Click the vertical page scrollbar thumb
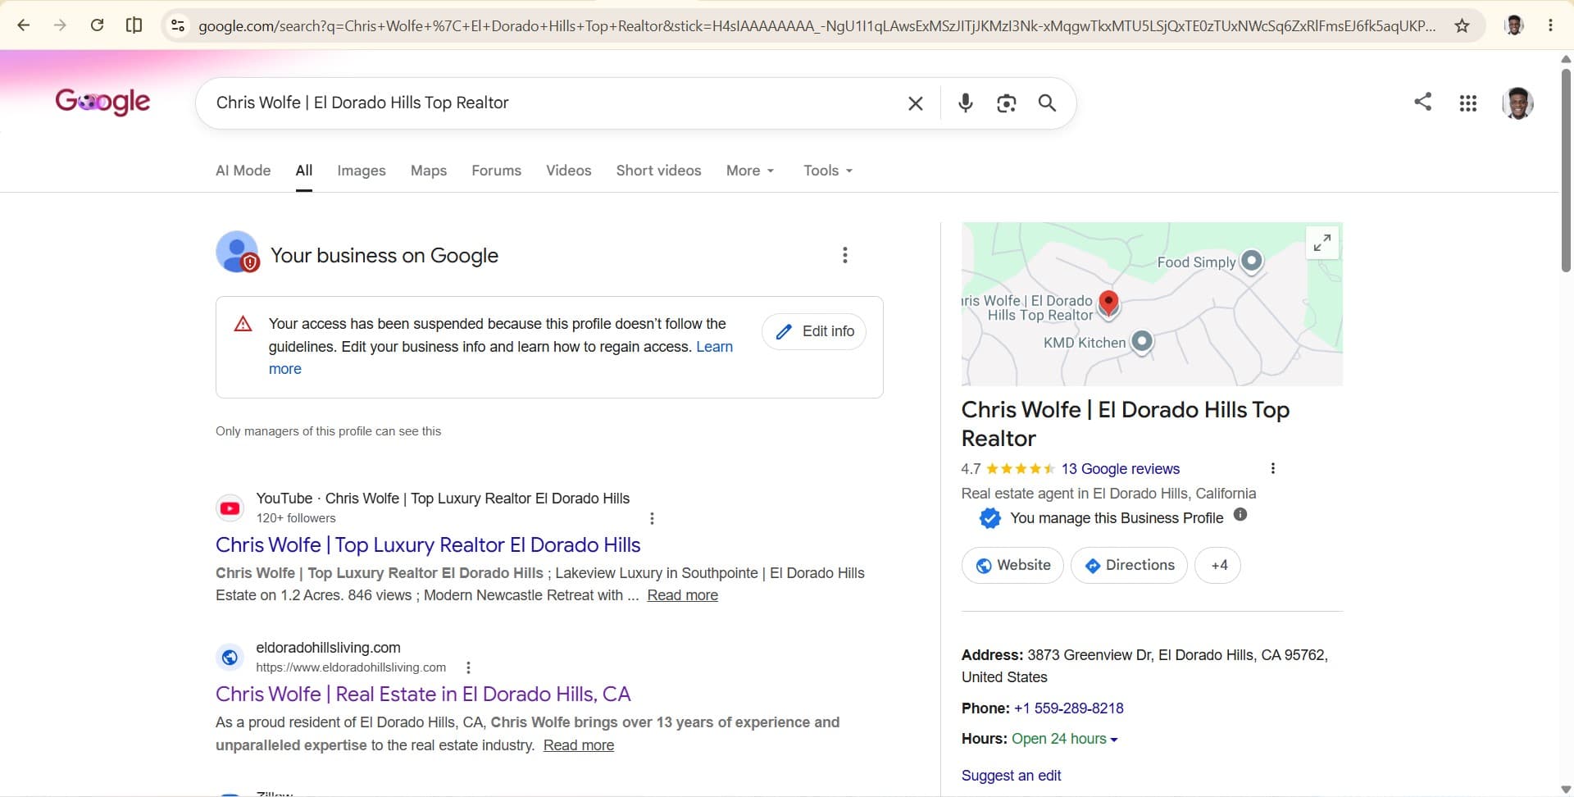Screen dimensions: 1574x797 (x=1566, y=171)
